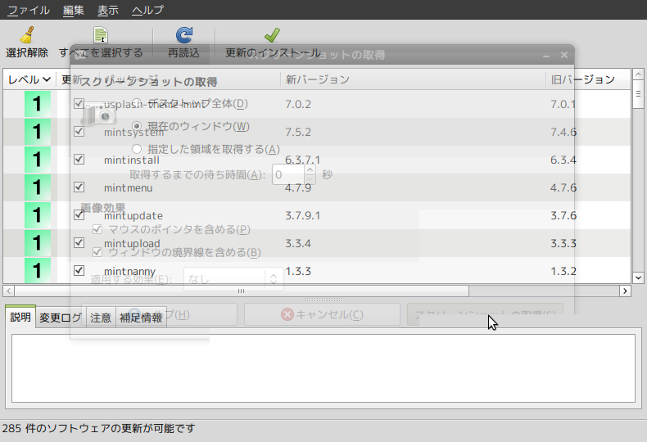Click new version 6.3.7.1 cell
Viewport: 647px width, 442px height.
tap(303, 160)
